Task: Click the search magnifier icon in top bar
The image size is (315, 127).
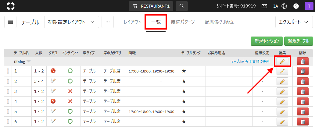Action: click(182, 6)
